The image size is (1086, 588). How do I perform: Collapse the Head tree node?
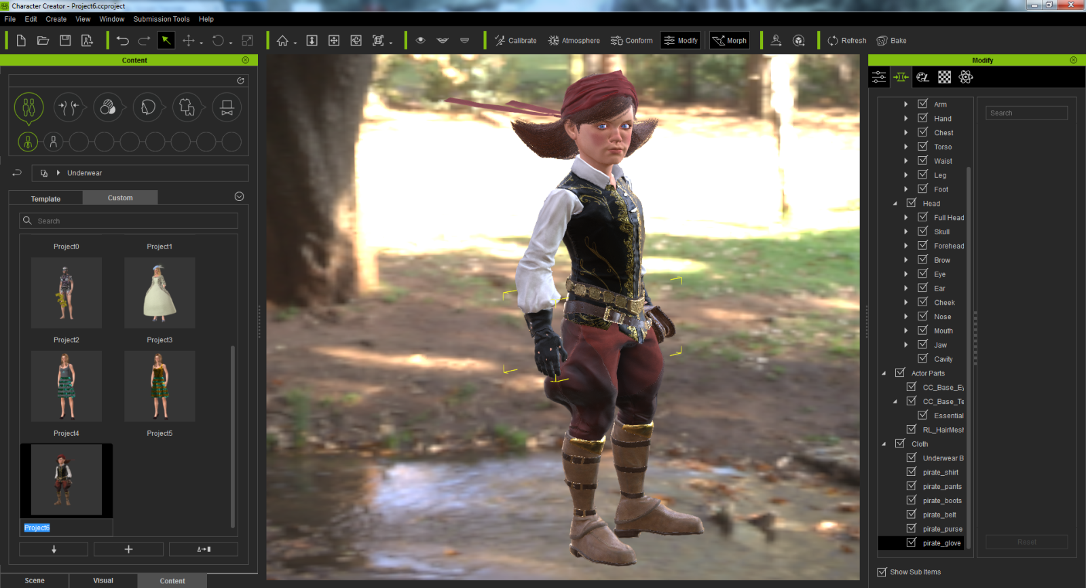point(895,204)
